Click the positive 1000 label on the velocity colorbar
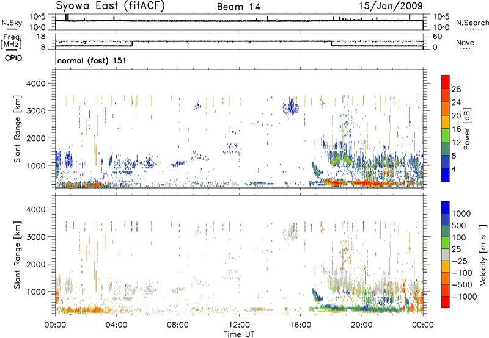The image size is (489, 338). click(461, 214)
